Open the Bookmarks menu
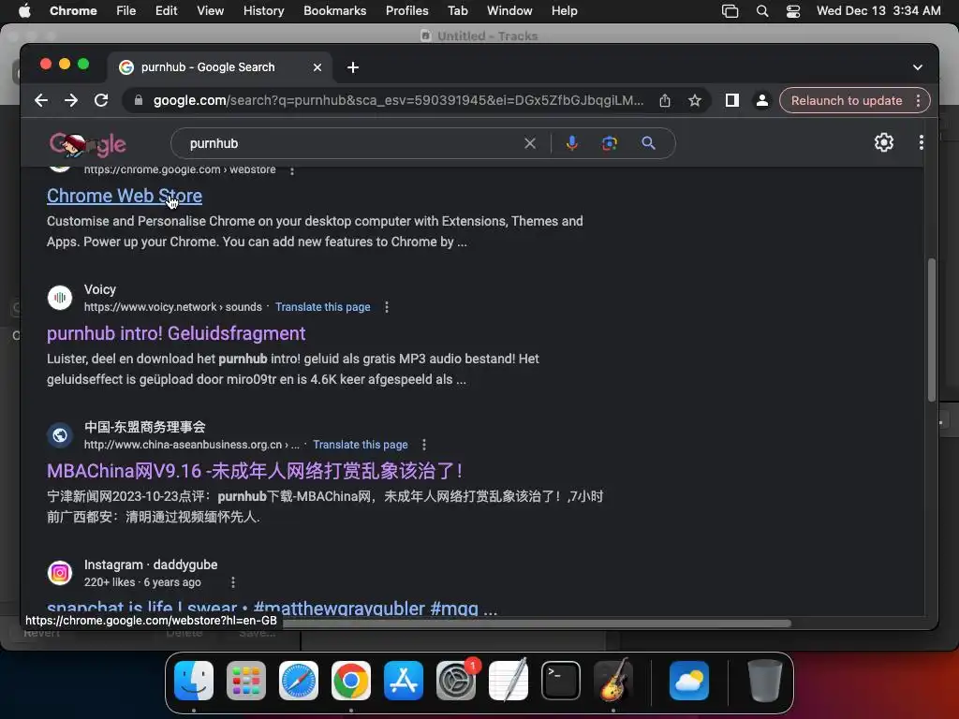Viewport: 959px width, 719px height. (x=334, y=11)
